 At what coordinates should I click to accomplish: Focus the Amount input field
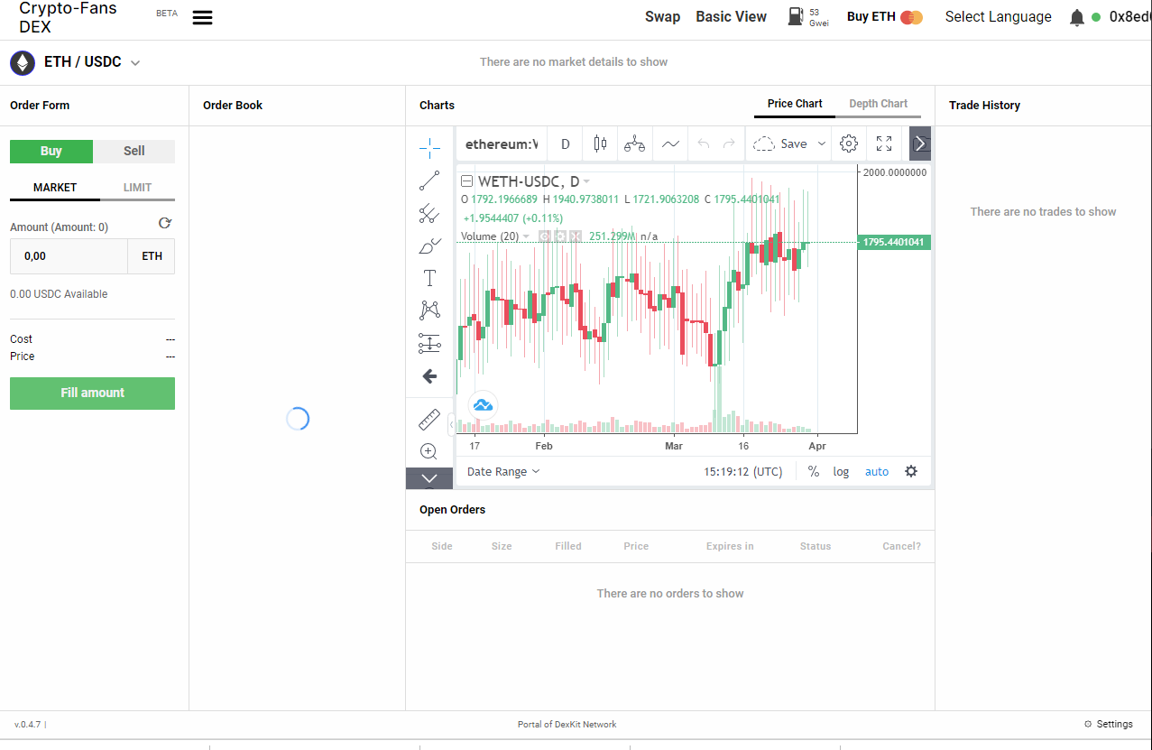[x=69, y=256]
